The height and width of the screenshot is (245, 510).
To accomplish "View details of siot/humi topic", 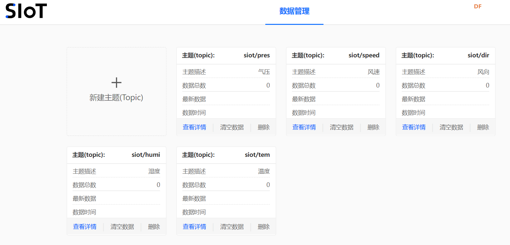I will pos(85,227).
